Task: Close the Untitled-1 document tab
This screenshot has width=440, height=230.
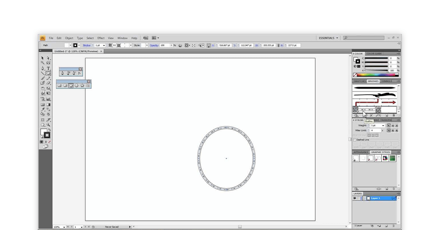Action: [101, 51]
